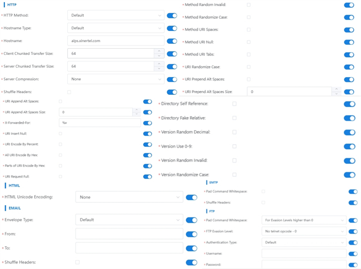
Task: Disable the Directory Self Reference switch
Action: point(349,104)
